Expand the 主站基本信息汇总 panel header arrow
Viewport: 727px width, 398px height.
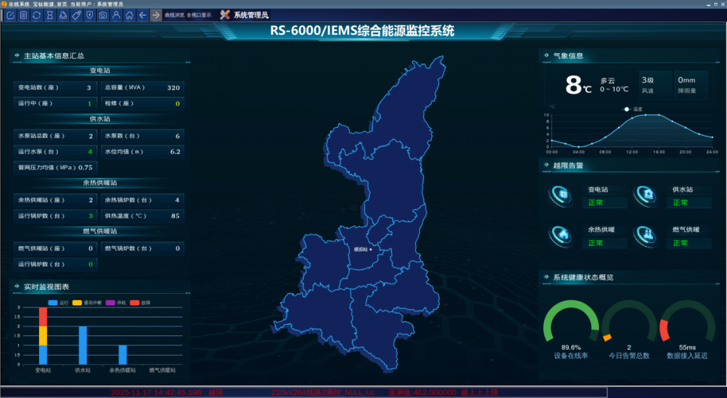[15, 56]
